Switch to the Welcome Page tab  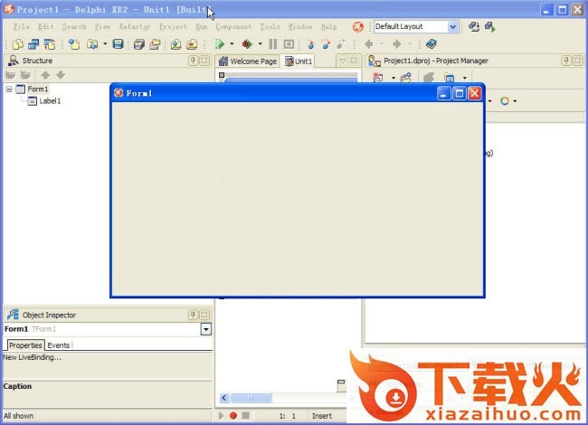click(x=248, y=61)
